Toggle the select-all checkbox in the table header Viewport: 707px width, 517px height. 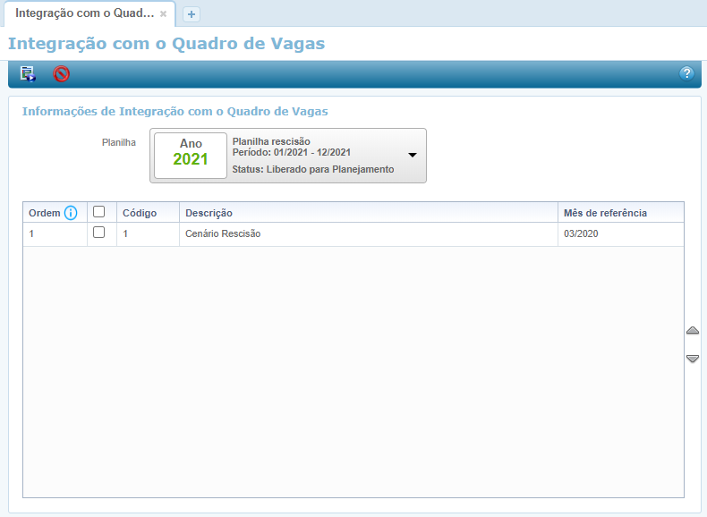(99, 212)
